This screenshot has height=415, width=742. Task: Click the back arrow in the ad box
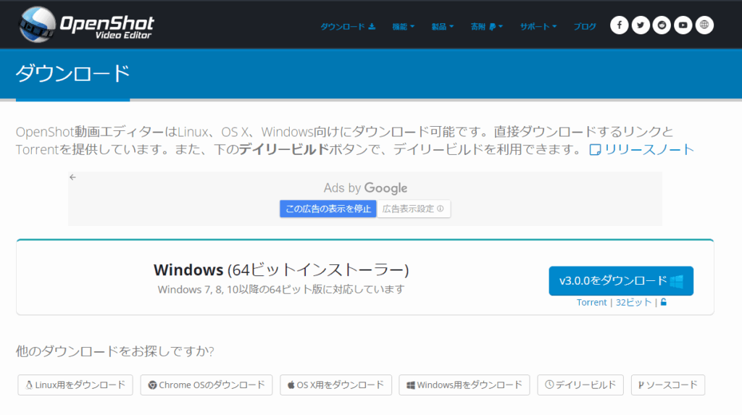click(x=72, y=177)
